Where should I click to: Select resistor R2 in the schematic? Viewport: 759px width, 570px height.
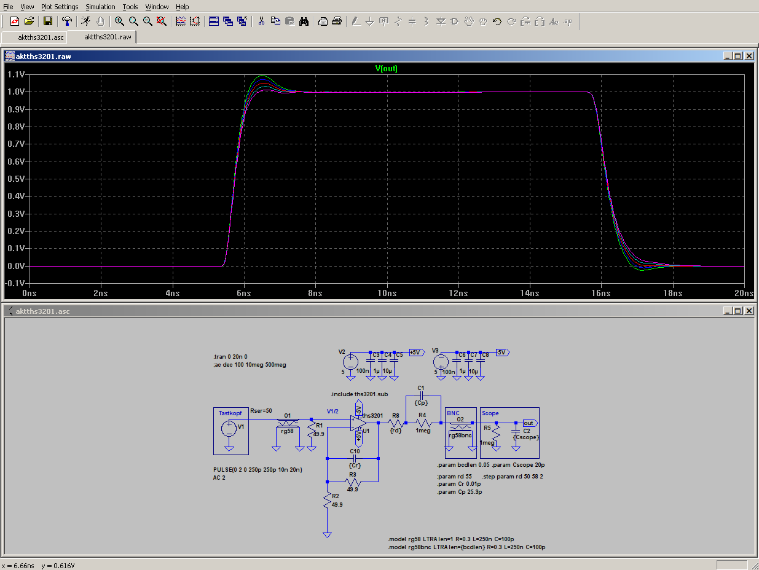[x=328, y=501]
